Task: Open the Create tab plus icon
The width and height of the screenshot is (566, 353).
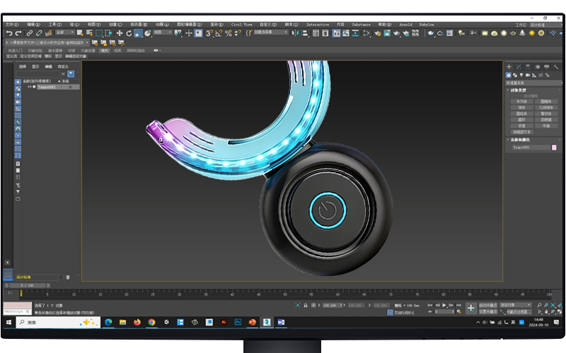Action: point(509,66)
